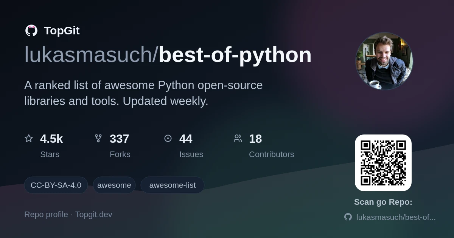
Task: Click the Issues label
Action: (191, 155)
